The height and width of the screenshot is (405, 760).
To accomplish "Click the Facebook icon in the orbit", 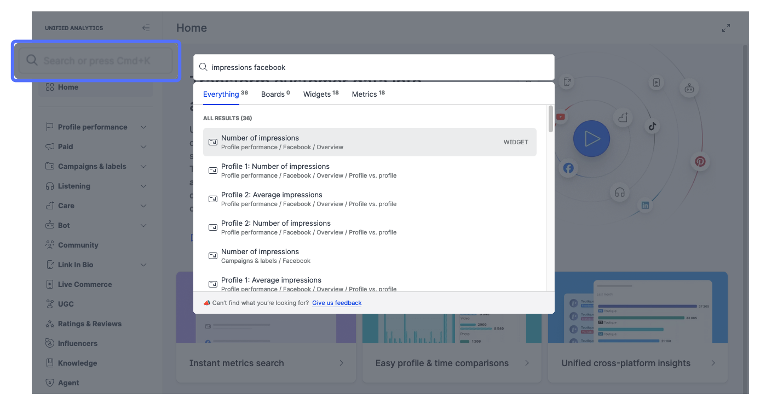I will 568,168.
